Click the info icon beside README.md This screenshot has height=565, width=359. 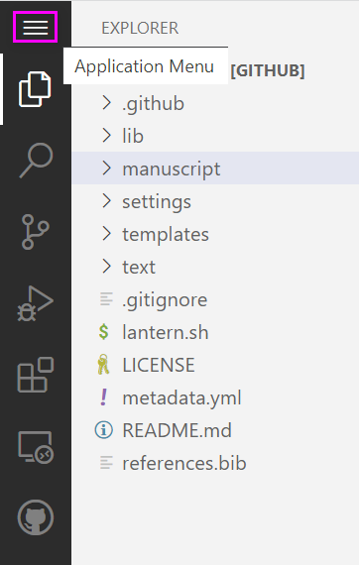click(x=104, y=430)
